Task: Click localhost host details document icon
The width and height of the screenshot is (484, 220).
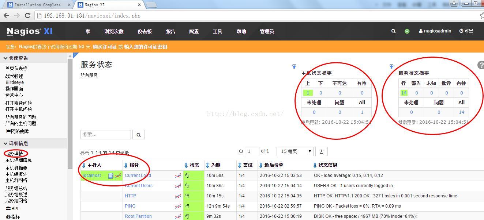Action: click(x=110, y=175)
